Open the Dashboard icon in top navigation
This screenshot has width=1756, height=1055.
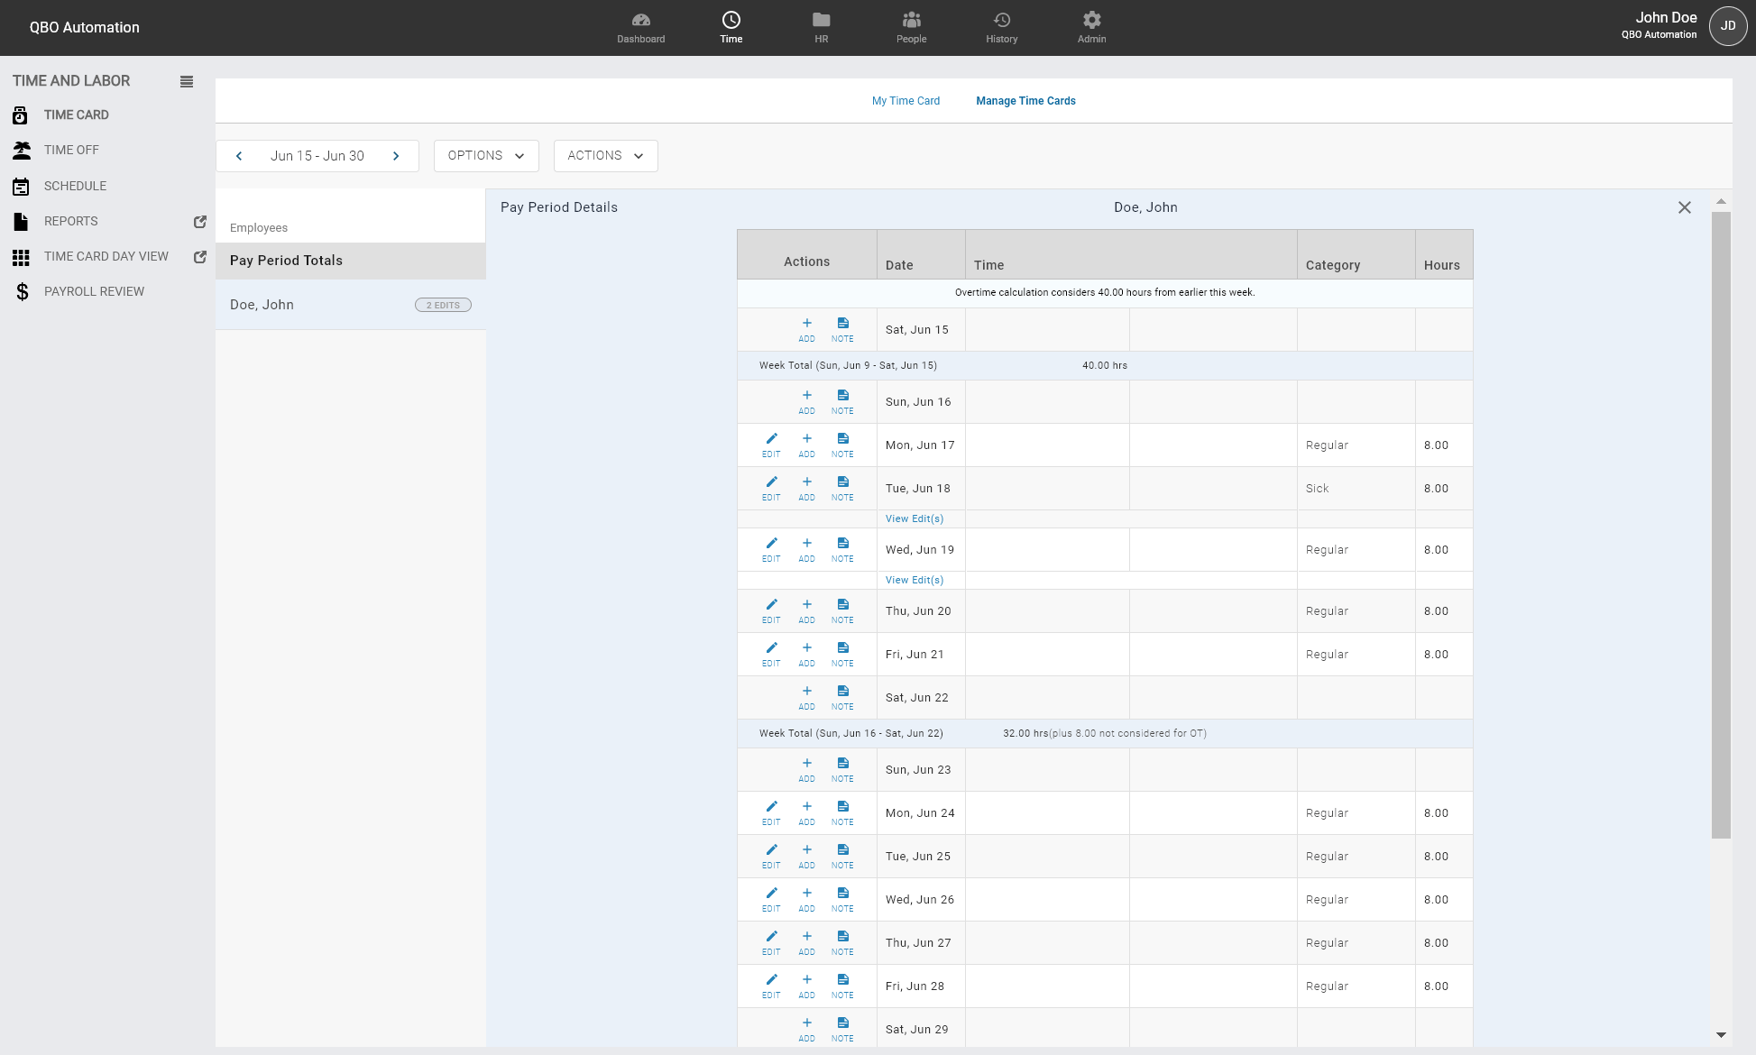640,27
